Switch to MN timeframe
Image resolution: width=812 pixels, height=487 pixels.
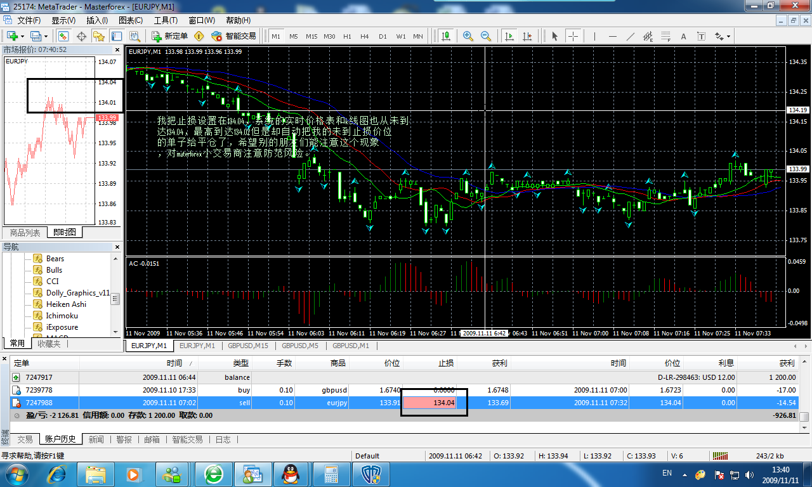click(418, 36)
